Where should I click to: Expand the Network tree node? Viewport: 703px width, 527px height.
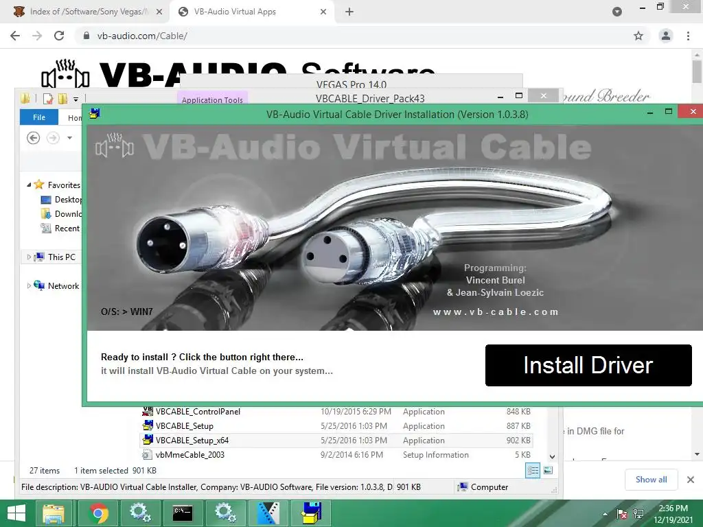point(29,286)
